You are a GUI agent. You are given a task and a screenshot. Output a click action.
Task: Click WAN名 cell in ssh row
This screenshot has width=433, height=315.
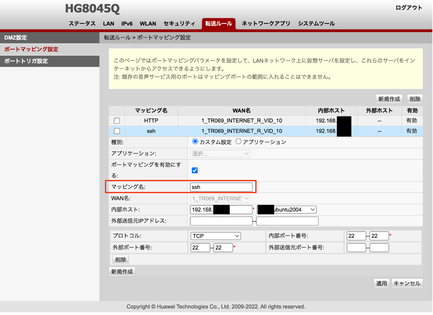point(242,131)
